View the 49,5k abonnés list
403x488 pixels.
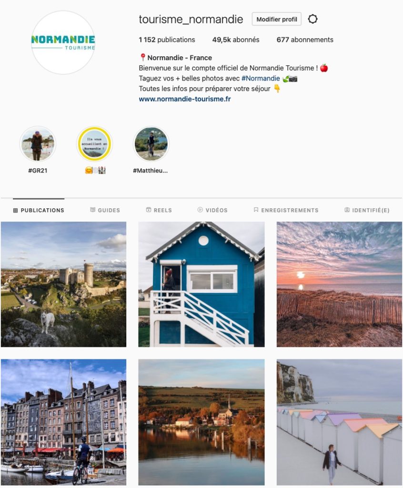click(x=236, y=40)
